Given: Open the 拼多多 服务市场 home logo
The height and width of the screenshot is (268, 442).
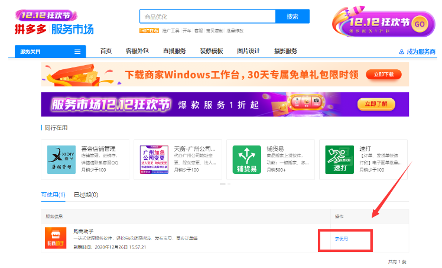Looking at the screenshot, I should click(54, 30).
